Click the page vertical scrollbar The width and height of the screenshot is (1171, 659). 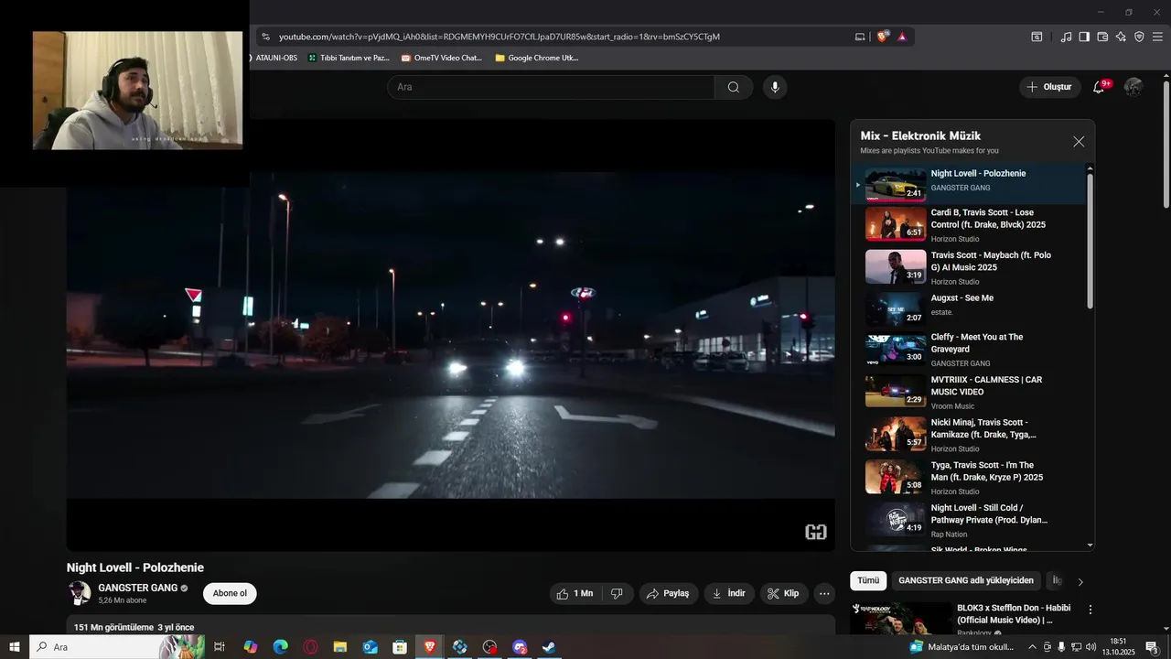[x=1166, y=145]
